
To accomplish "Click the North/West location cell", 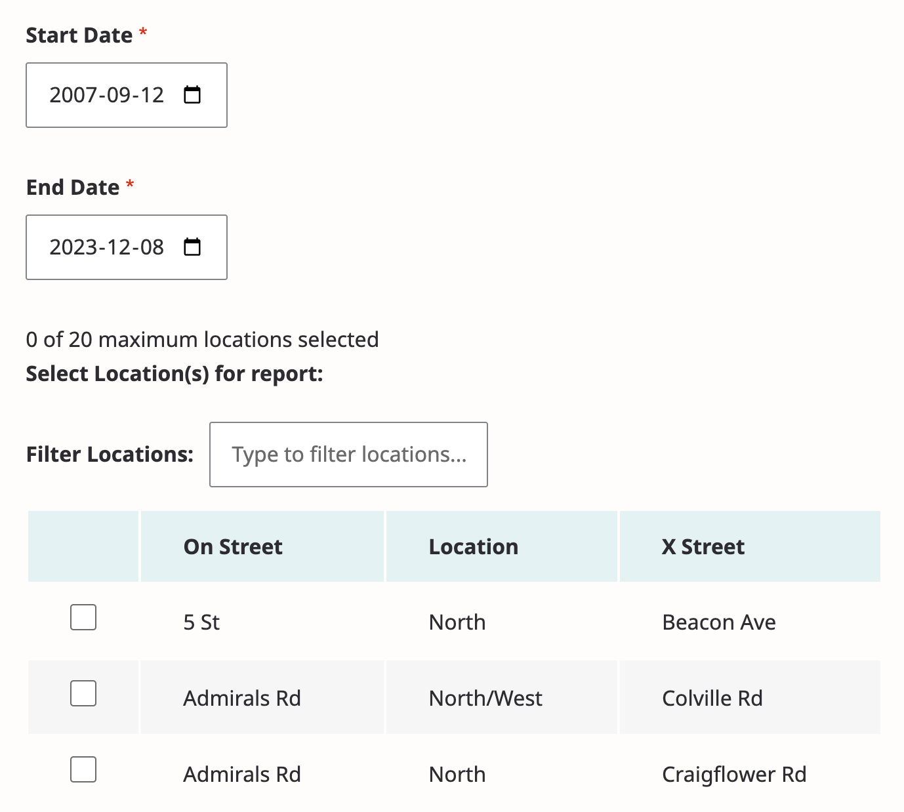I will pyautogui.click(x=485, y=699).
